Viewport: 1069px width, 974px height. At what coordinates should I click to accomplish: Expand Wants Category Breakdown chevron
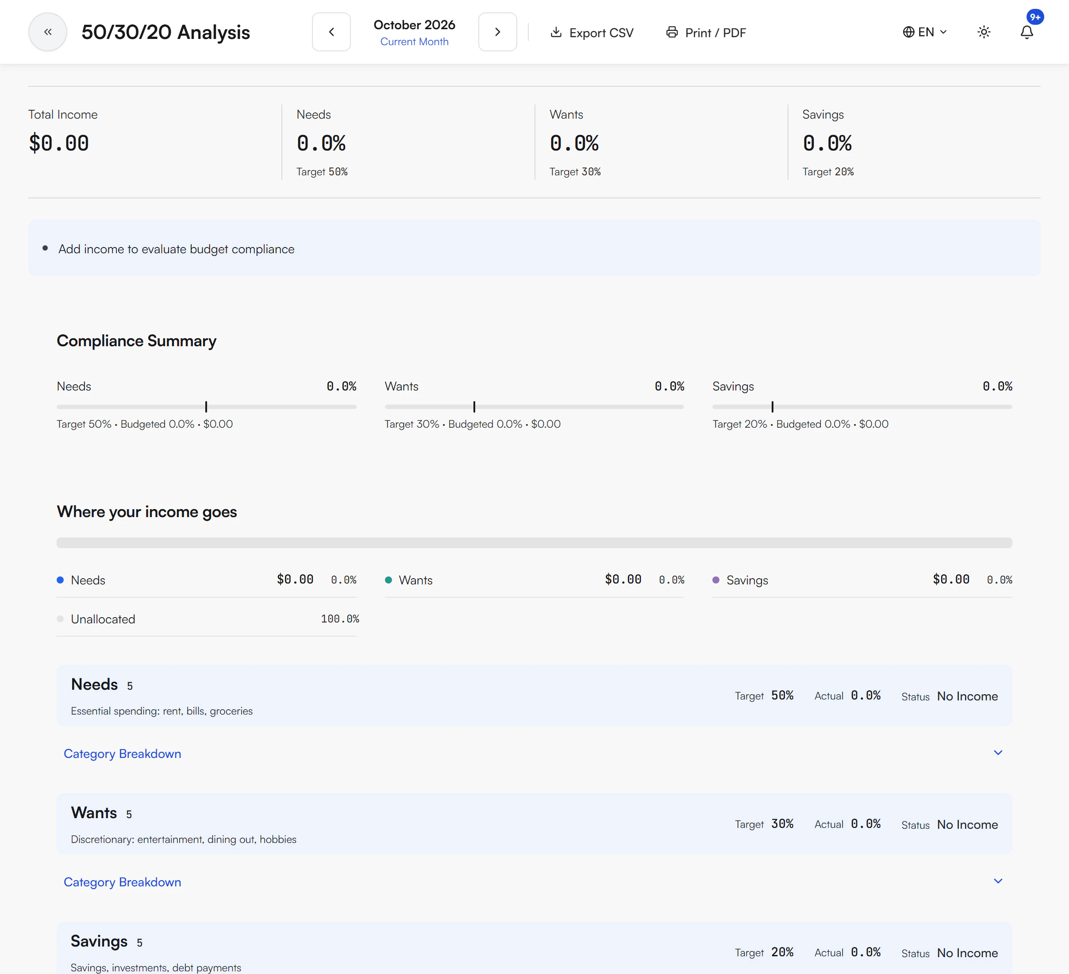997,881
